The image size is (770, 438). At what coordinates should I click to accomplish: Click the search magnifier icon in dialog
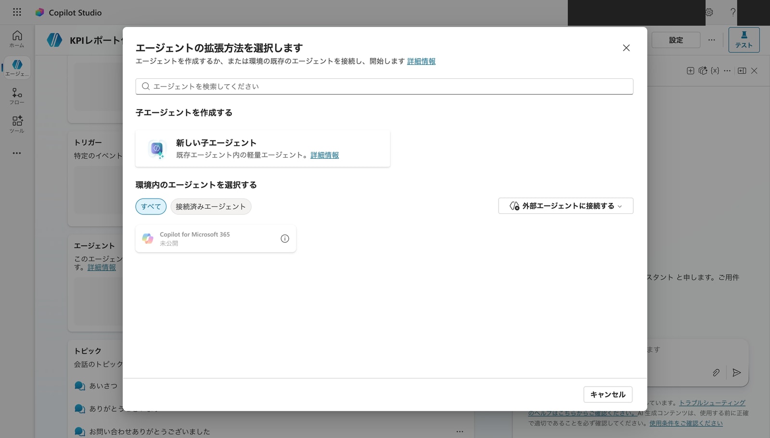[146, 87]
